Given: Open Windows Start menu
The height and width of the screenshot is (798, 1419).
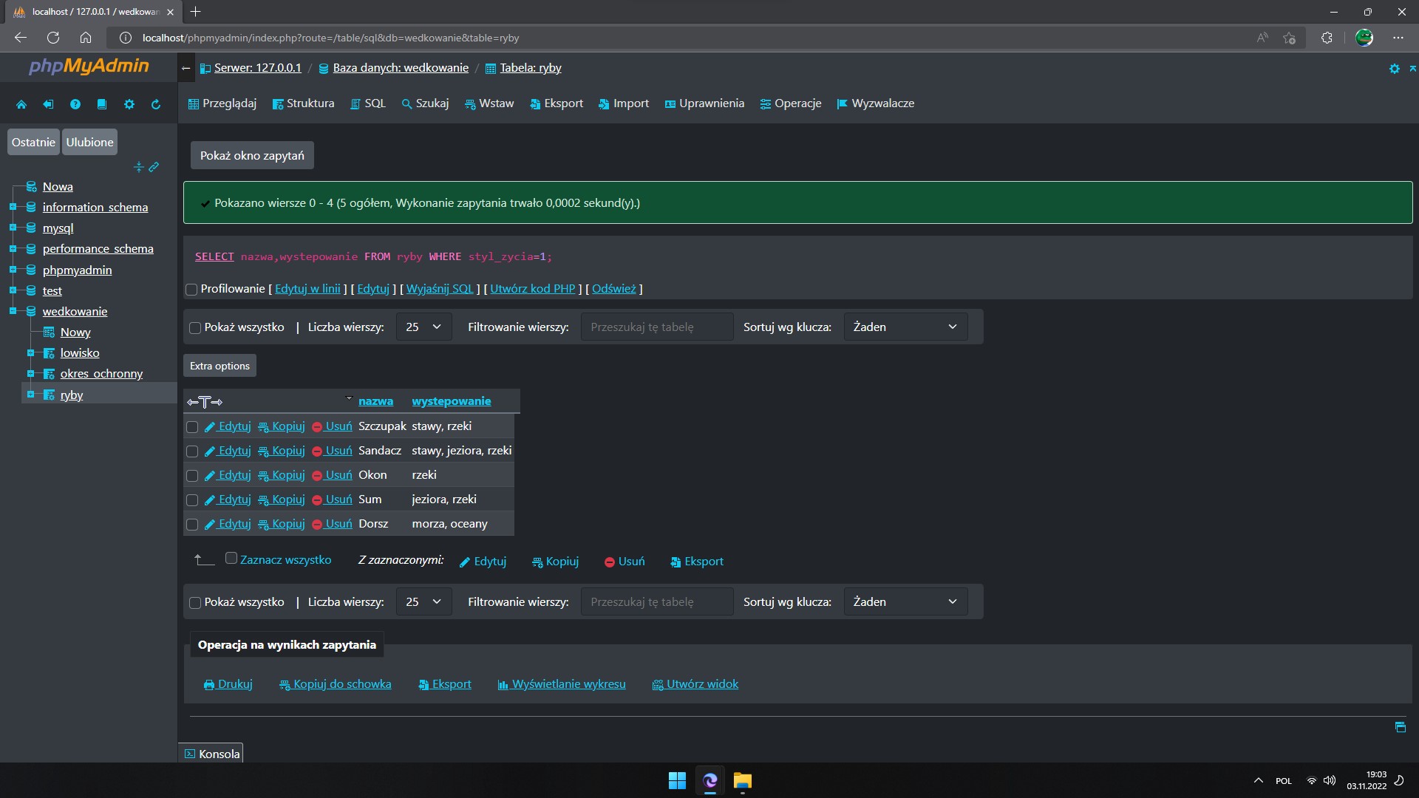Looking at the screenshot, I should pyautogui.click(x=677, y=780).
